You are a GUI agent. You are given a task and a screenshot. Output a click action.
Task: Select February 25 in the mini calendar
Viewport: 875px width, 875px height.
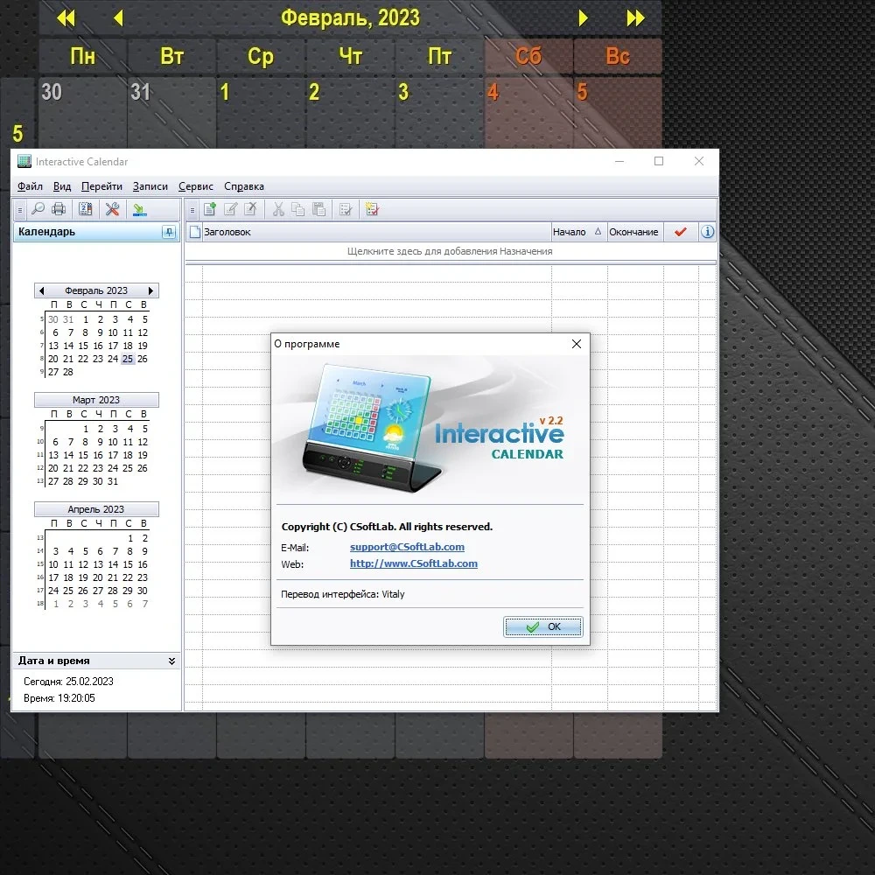point(128,359)
